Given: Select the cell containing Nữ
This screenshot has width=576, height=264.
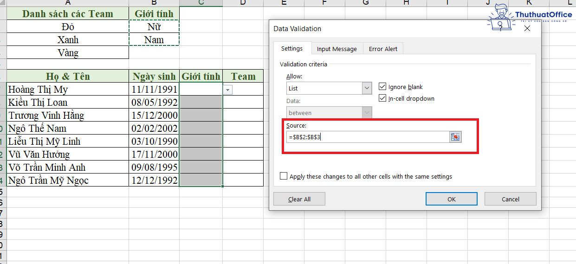Looking at the screenshot, I should (x=154, y=26).
